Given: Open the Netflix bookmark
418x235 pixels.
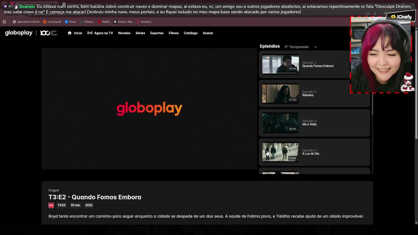Looking at the screenshot, I should [x=104, y=22].
